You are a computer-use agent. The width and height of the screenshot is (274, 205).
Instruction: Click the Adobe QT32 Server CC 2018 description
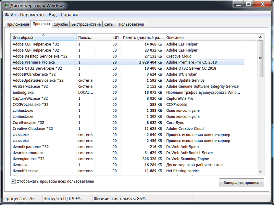[x=191, y=68]
